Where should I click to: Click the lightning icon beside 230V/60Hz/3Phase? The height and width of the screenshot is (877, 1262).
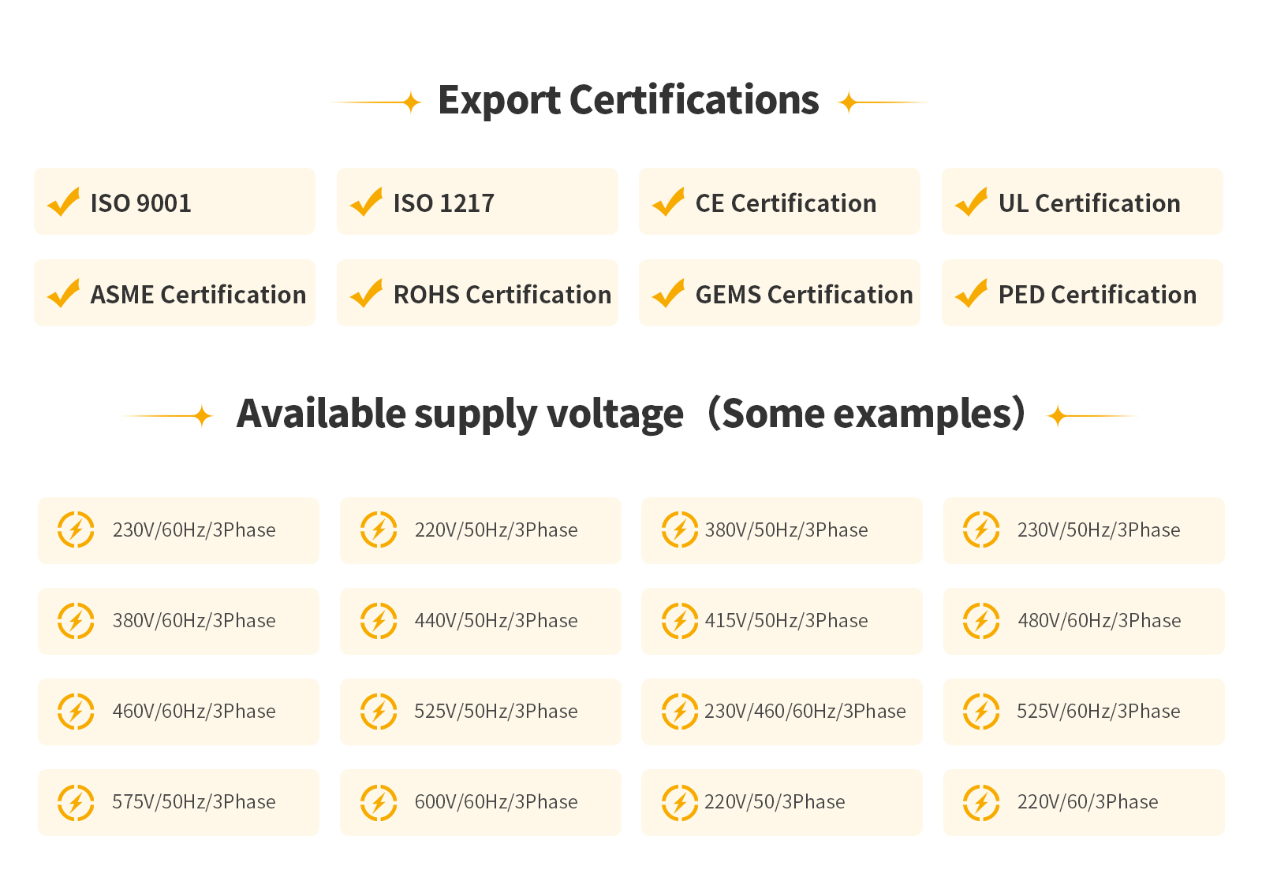pyautogui.click(x=76, y=530)
